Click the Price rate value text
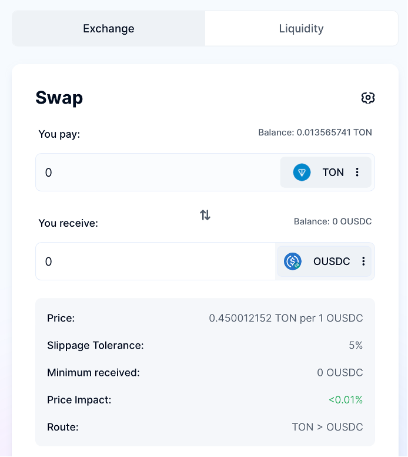 tap(286, 319)
